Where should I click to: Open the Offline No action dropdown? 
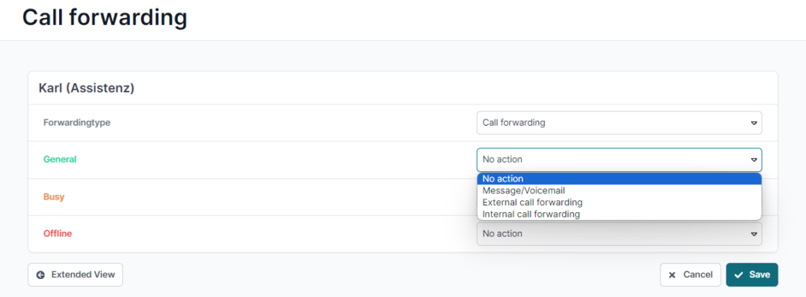pyautogui.click(x=619, y=234)
